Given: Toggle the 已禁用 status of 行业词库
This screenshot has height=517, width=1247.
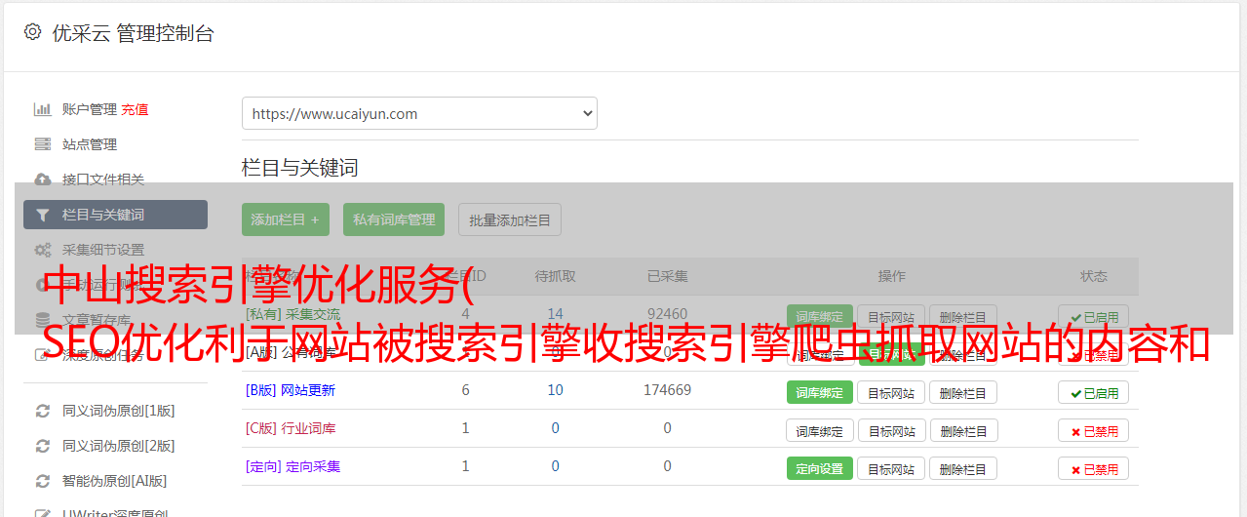Looking at the screenshot, I should (x=1094, y=430).
